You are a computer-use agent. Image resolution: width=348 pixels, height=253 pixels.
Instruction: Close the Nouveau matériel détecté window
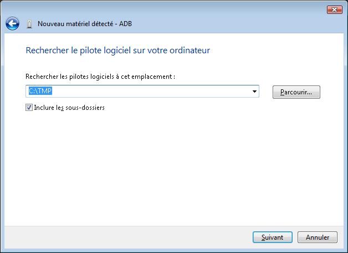coord(334,9)
